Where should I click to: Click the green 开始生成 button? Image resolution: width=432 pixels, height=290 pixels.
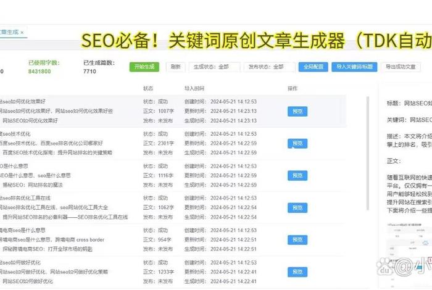tap(144, 67)
